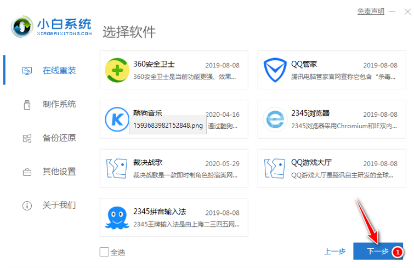Click the 下一步 next button
The image size is (414, 268).
tap(378, 251)
